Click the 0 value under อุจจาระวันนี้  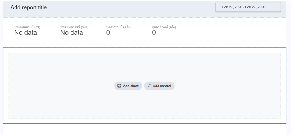click(x=154, y=33)
